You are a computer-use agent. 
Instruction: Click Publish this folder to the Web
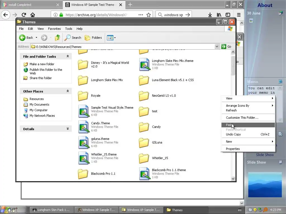click(46, 71)
